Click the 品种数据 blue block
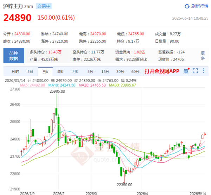The height and width of the screenshot is (195, 211). click(x=14, y=56)
